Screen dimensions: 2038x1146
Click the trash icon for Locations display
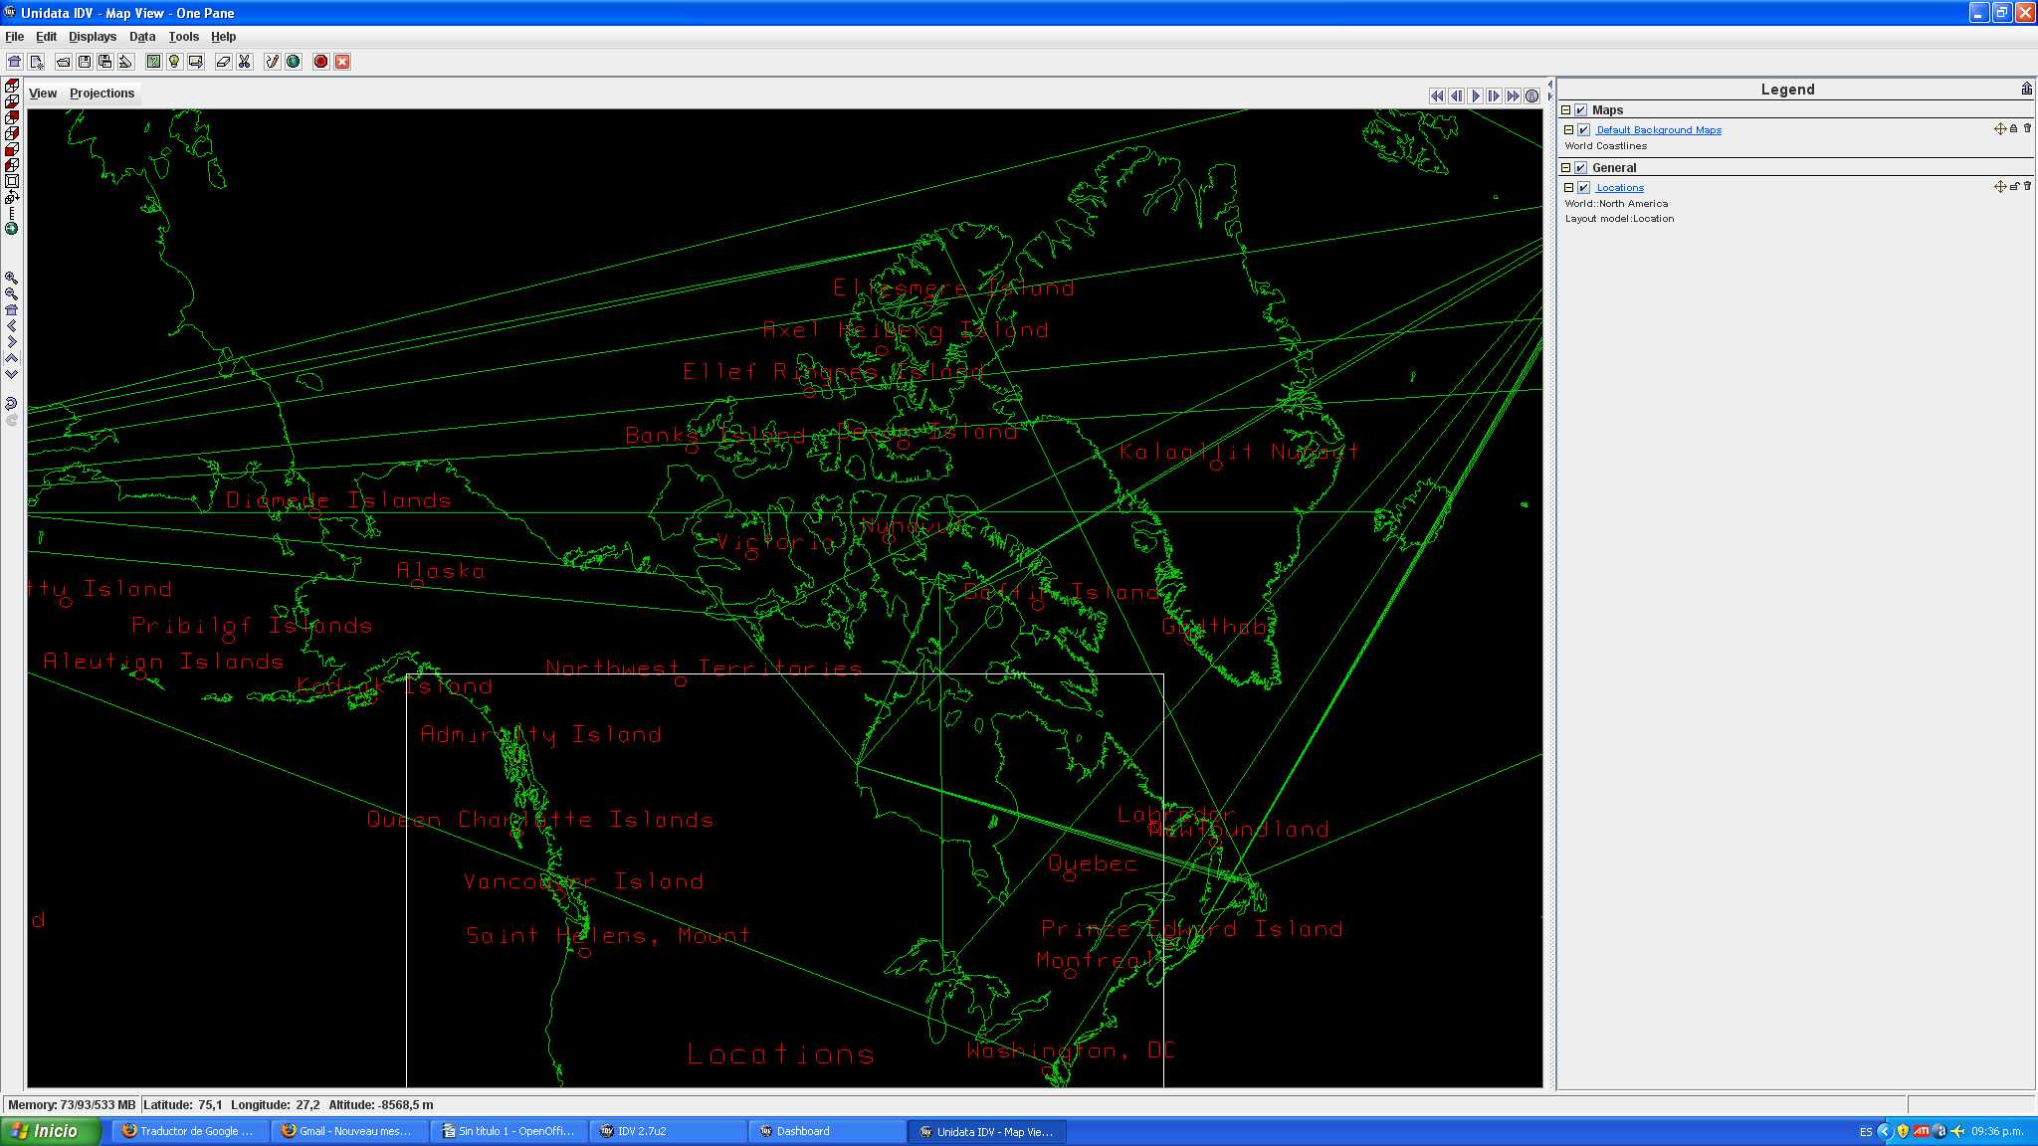coord(2027,186)
